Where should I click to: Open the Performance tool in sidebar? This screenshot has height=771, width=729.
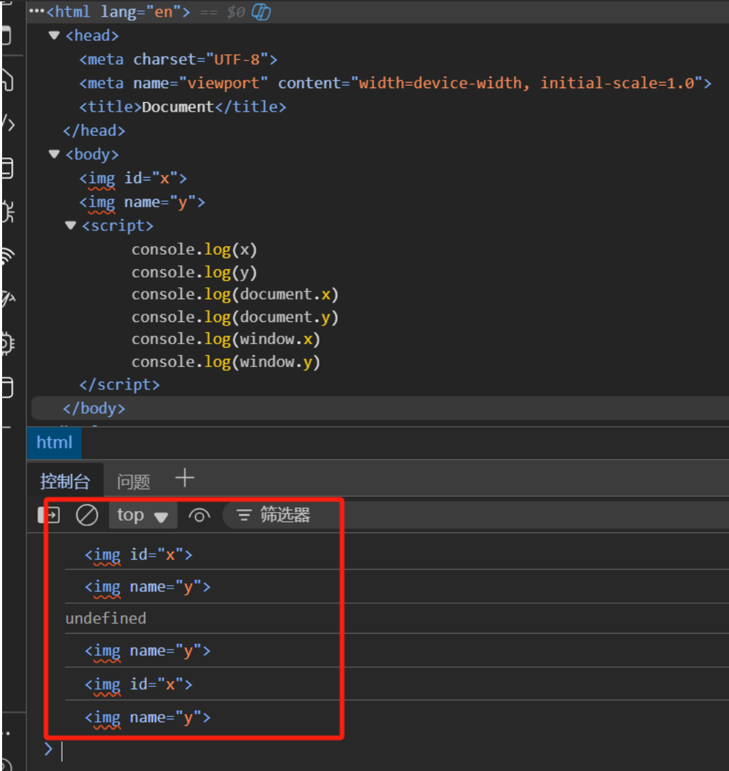point(8,298)
